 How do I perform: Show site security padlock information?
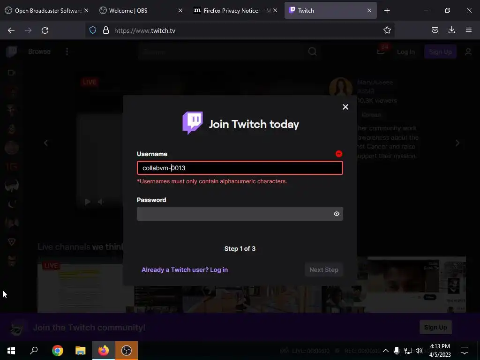[106, 30]
